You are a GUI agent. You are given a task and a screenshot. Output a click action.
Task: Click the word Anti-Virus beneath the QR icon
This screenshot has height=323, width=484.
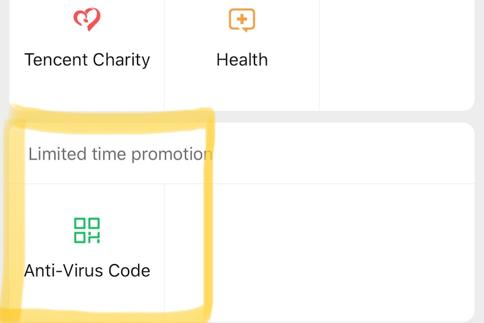pyautogui.click(x=64, y=271)
